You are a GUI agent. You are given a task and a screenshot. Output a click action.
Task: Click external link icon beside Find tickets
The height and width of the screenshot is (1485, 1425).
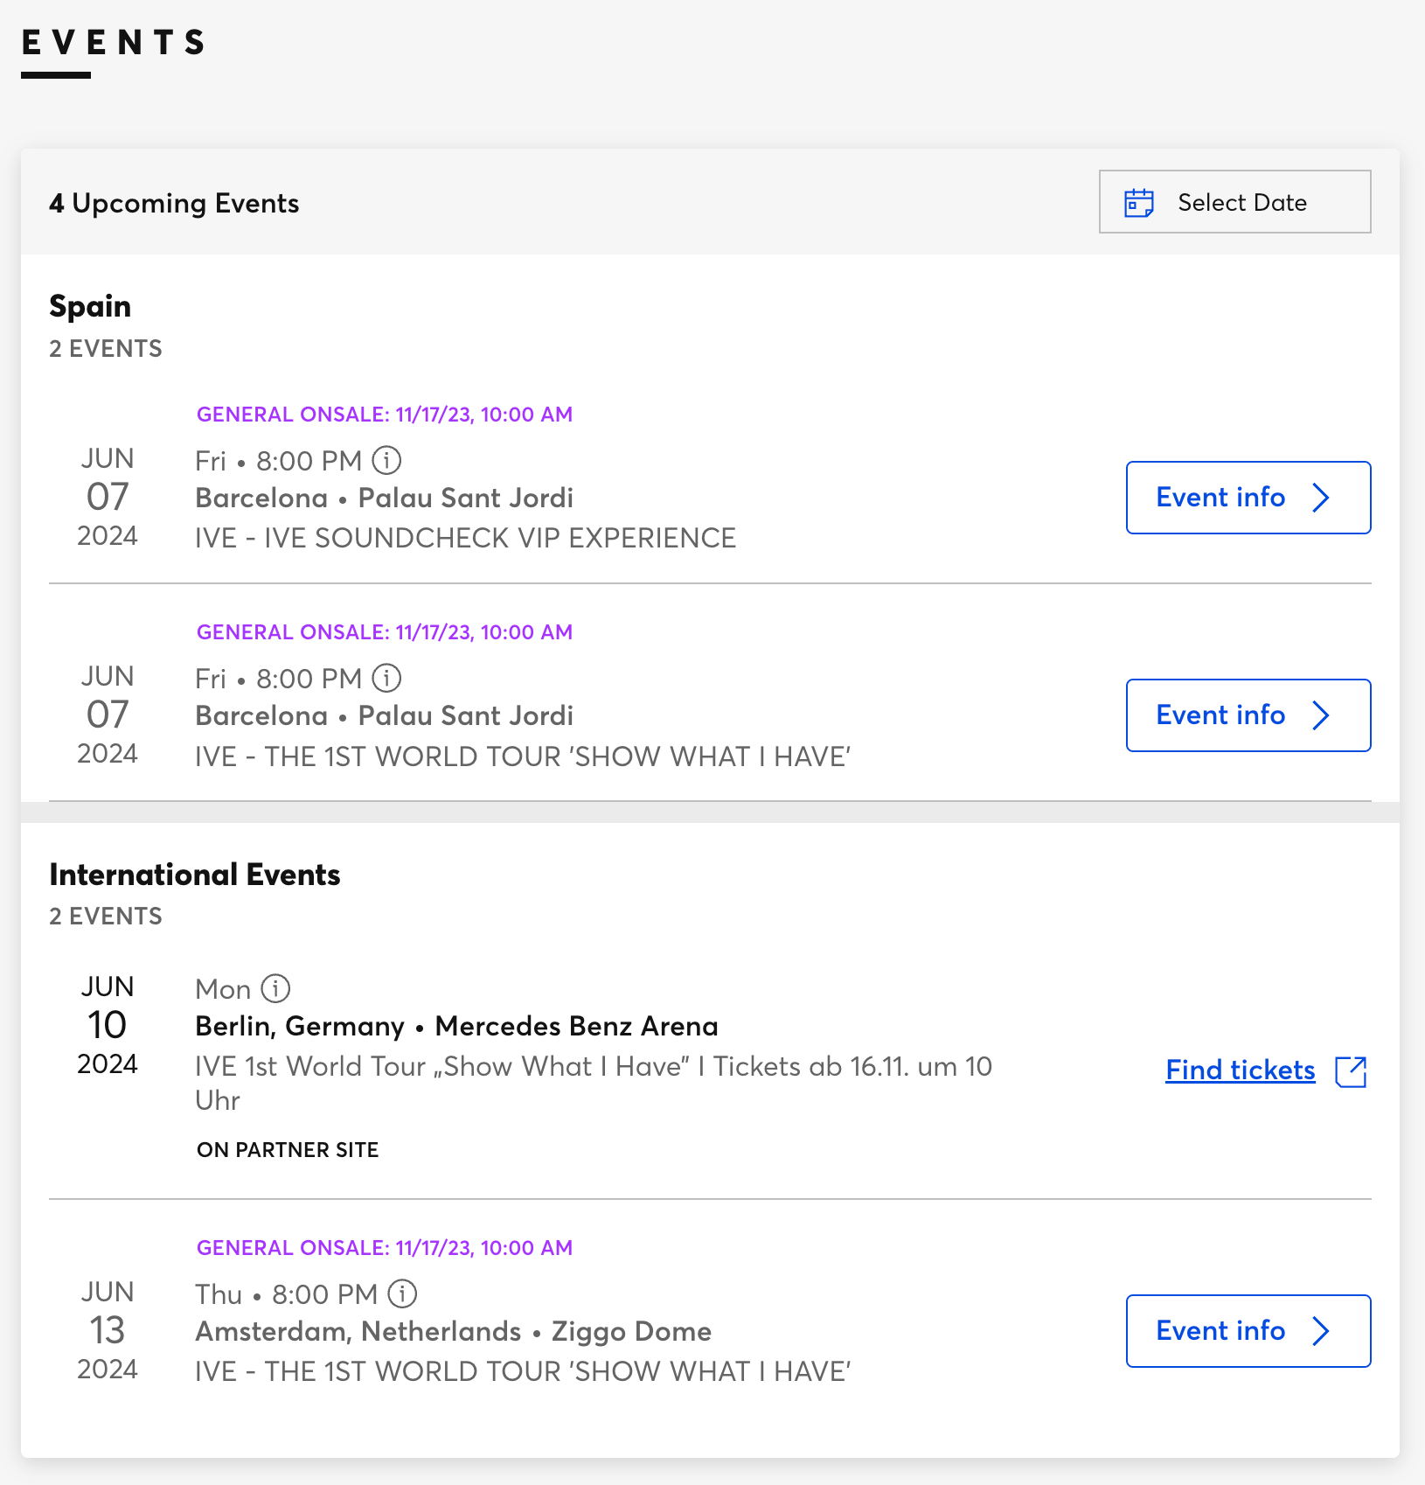[x=1351, y=1071]
